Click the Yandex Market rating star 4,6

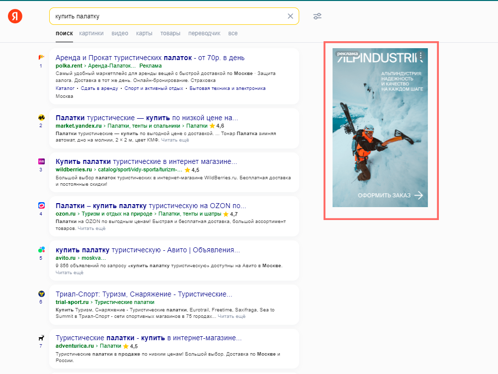click(212, 126)
